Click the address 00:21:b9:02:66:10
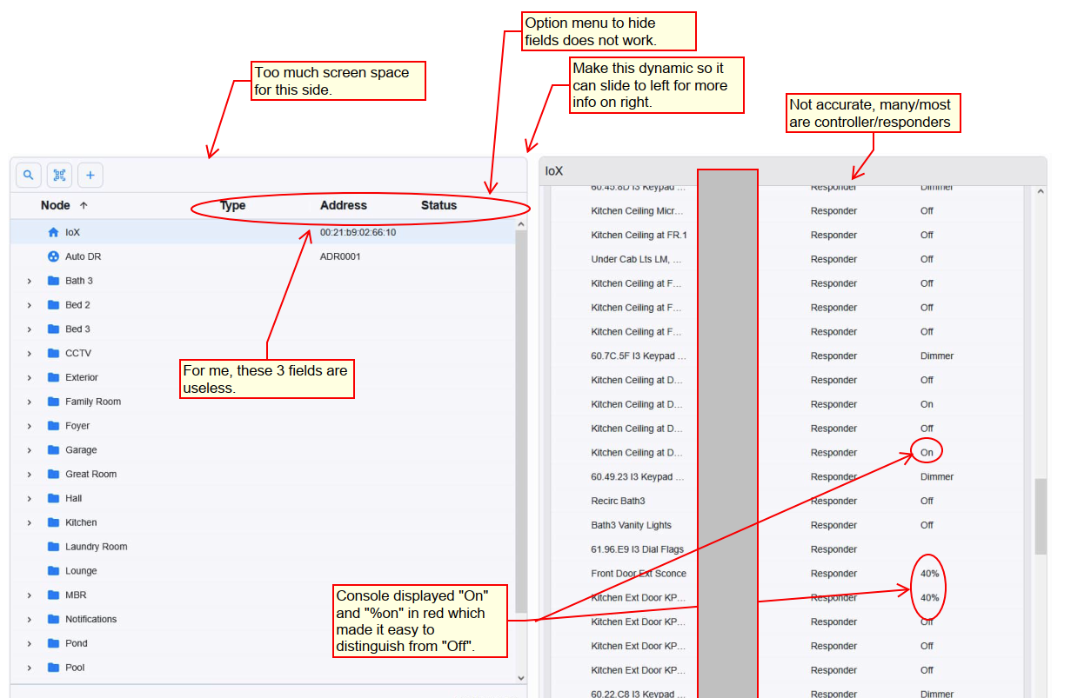This screenshot has height=698, width=1071. pyautogui.click(x=358, y=232)
